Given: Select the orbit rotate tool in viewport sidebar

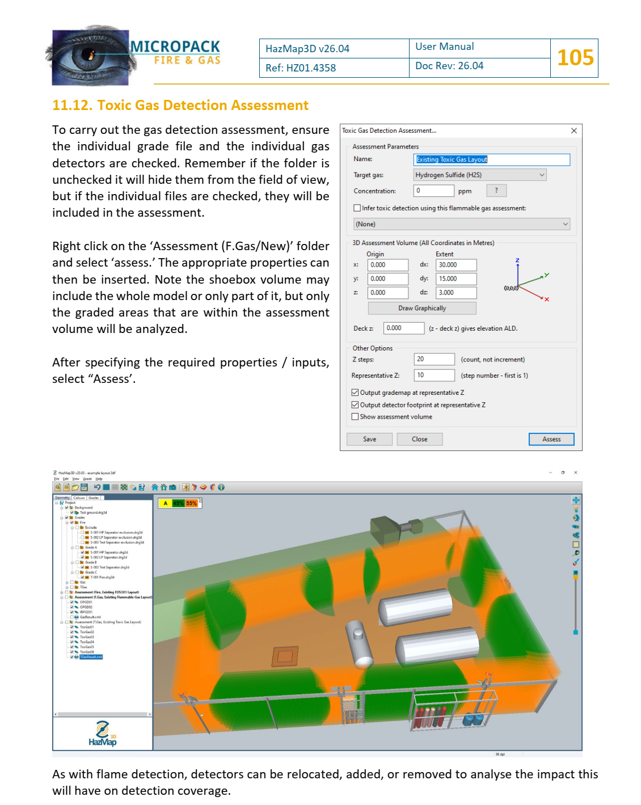Looking at the screenshot, I should [x=576, y=517].
